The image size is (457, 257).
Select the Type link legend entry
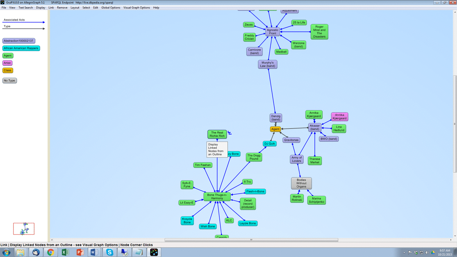(x=23, y=27)
